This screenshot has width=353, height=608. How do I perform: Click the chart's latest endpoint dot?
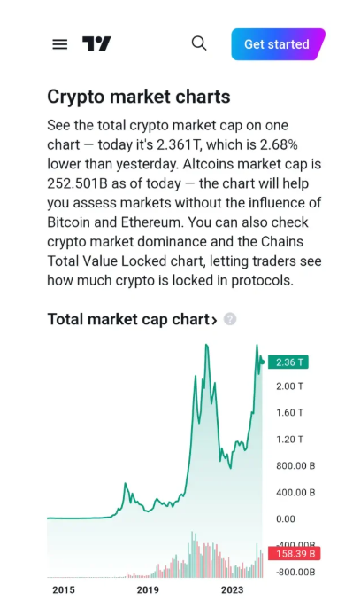pos(263,362)
